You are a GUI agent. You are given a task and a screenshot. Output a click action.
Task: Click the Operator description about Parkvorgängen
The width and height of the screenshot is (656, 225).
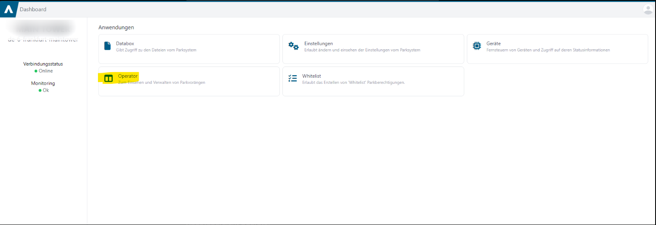(x=162, y=82)
